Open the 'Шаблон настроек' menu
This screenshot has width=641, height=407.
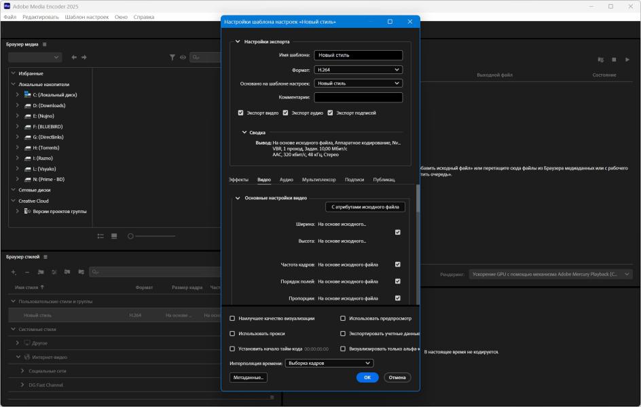pos(86,16)
